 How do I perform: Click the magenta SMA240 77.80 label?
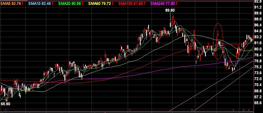coord(164,3)
